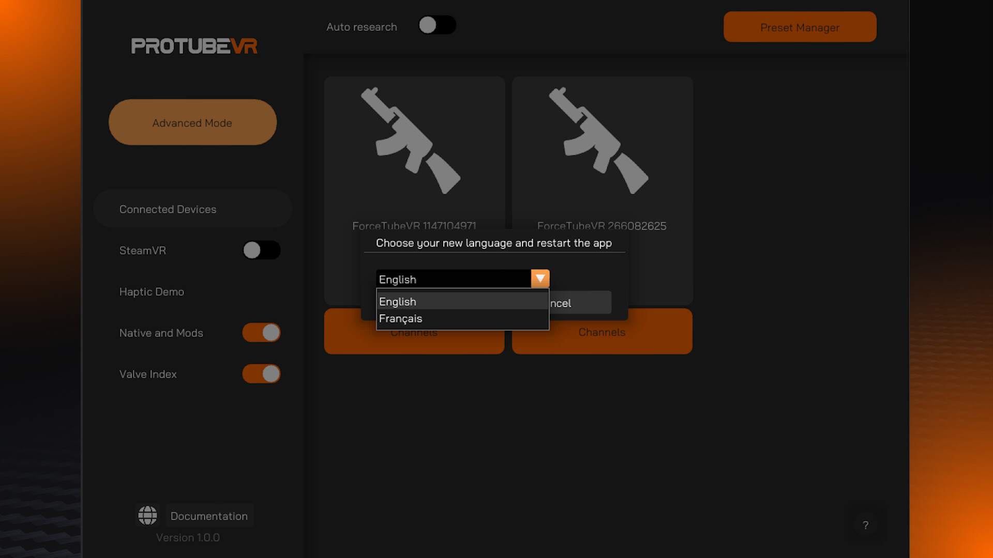
Task: Open the Documentation link
Action: tap(209, 516)
